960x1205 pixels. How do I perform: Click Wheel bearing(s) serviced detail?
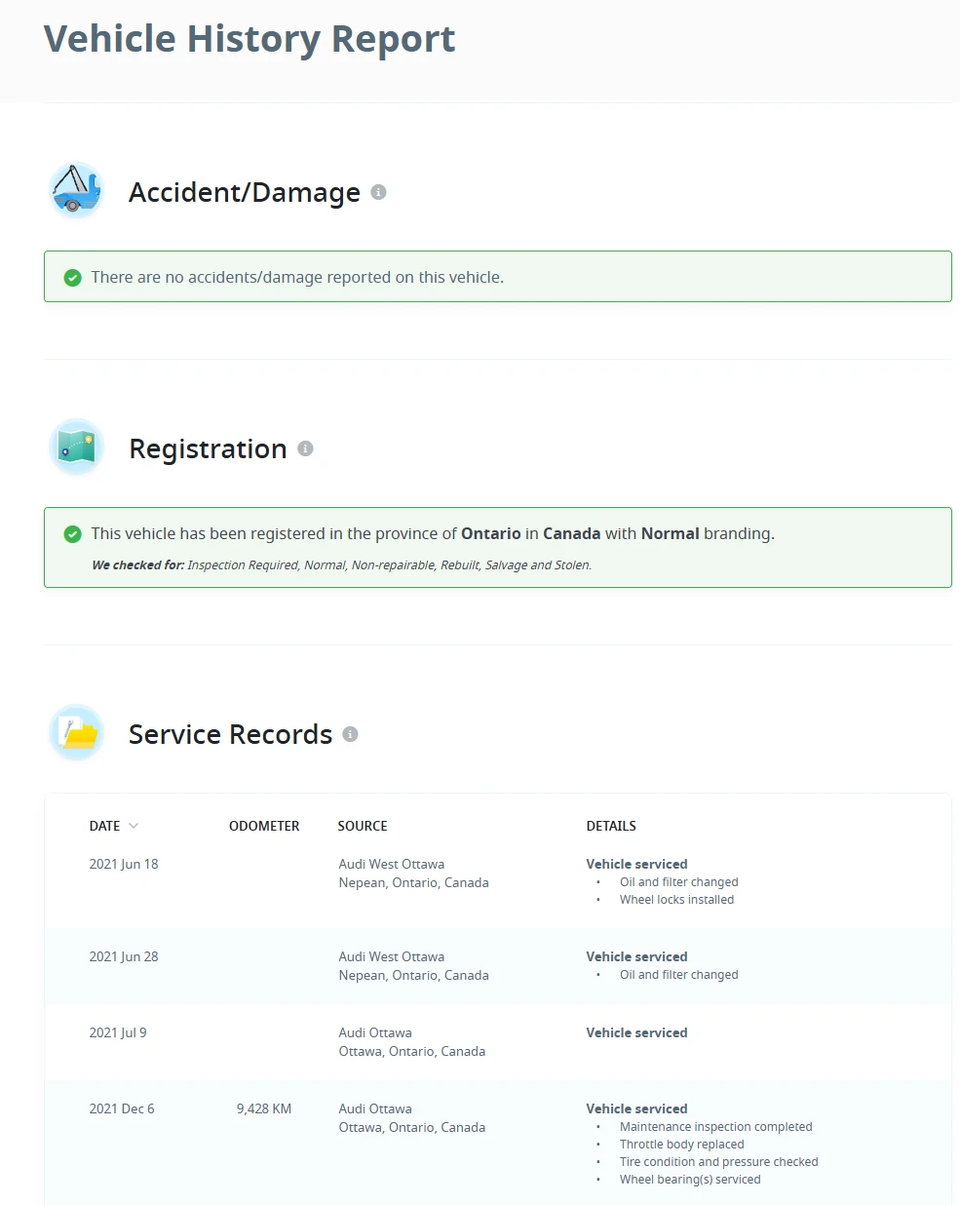(x=690, y=1180)
